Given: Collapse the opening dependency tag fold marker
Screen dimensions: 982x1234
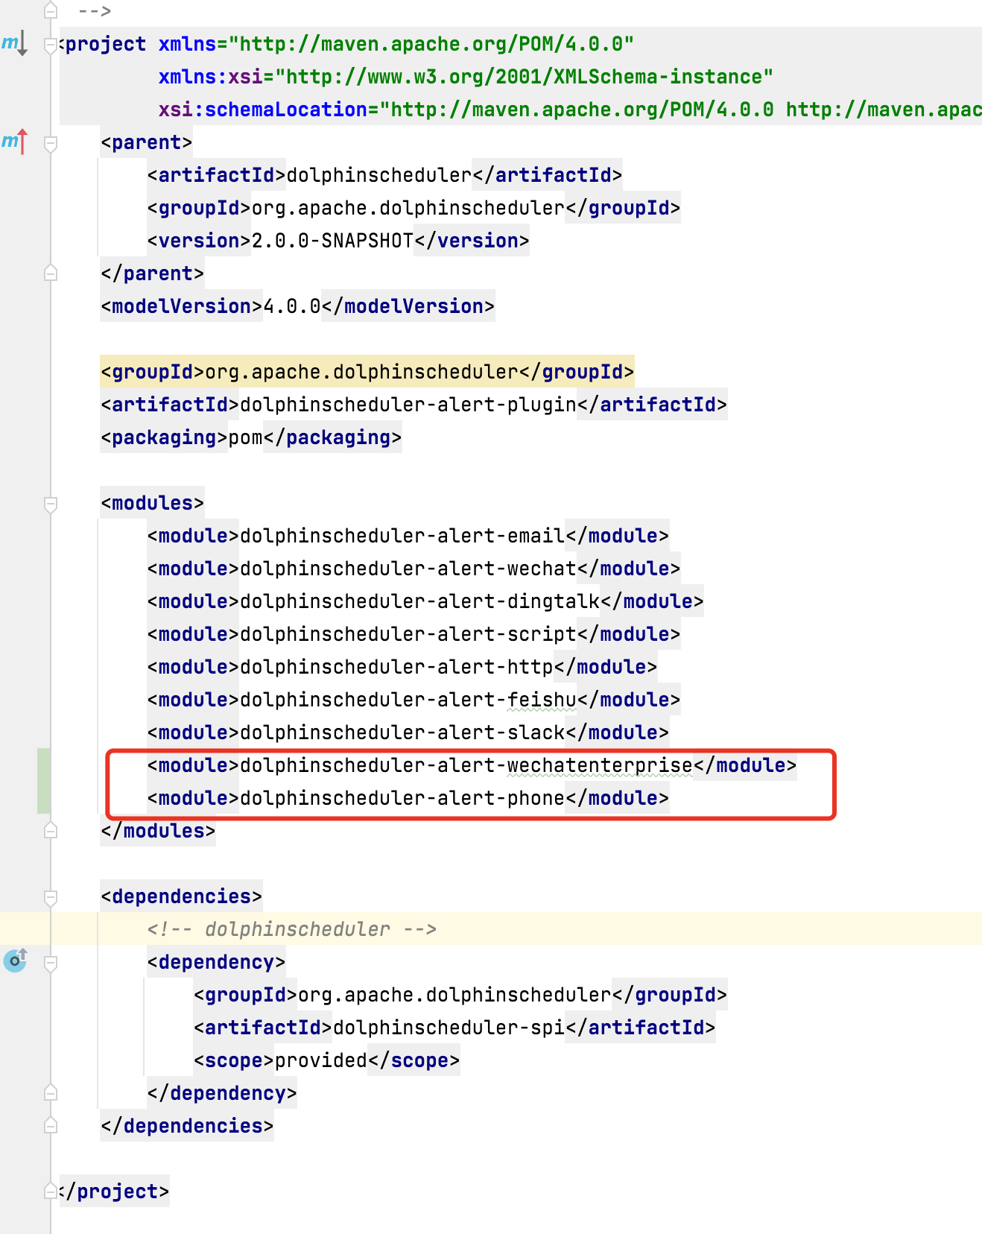Looking at the screenshot, I should click(51, 964).
